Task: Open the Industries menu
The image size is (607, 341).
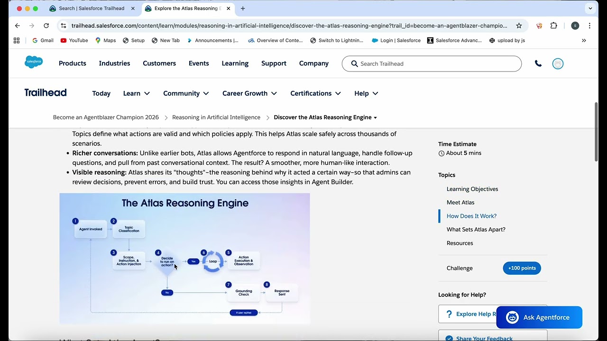Action: [114, 63]
